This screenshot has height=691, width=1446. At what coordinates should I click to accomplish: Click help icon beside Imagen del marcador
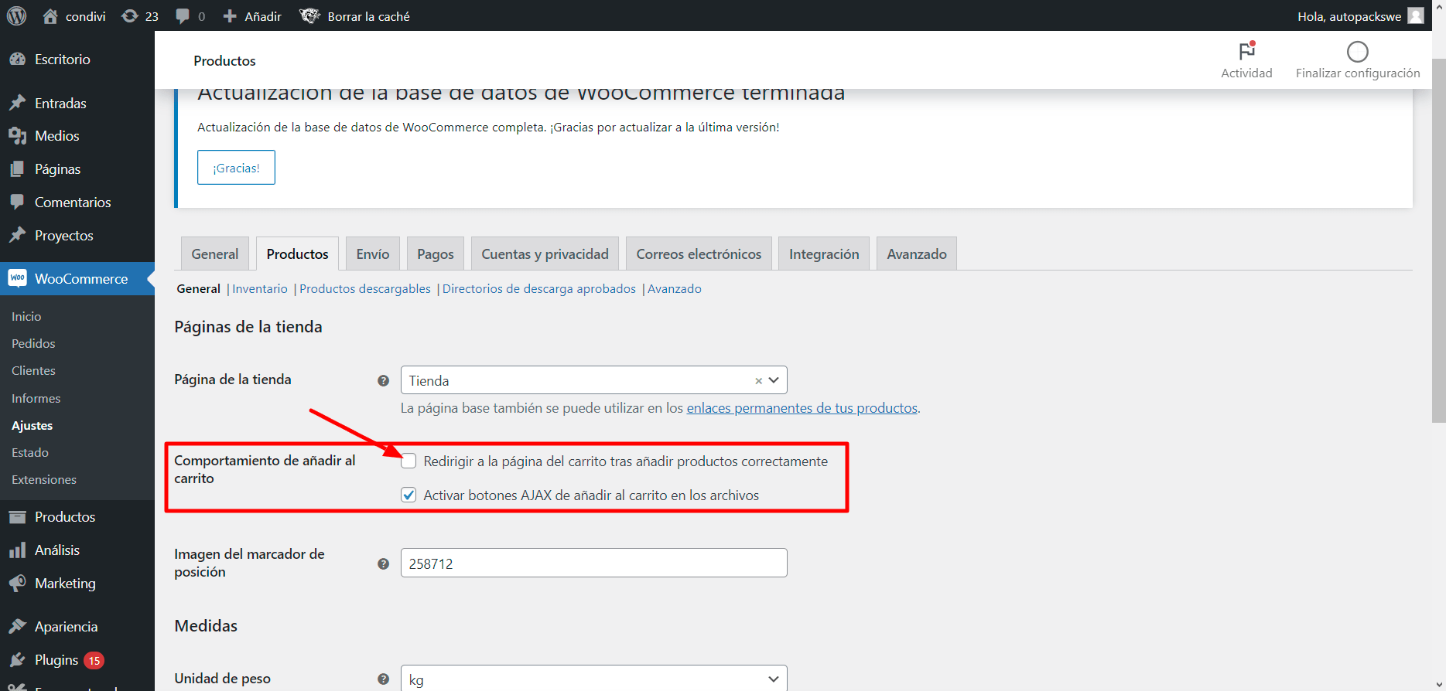pyautogui.click(x=383, y=563)
